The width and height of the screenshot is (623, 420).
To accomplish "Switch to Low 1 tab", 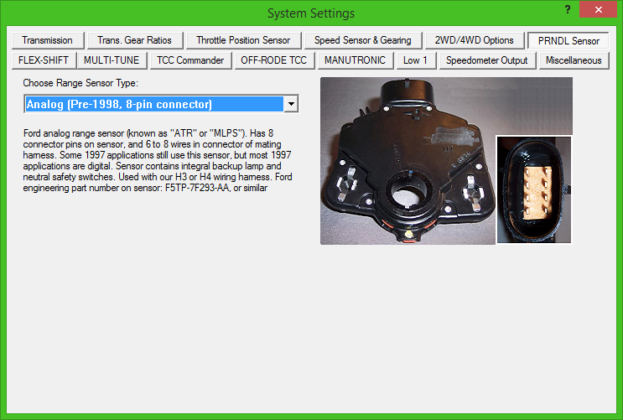I will coord(415,60).
